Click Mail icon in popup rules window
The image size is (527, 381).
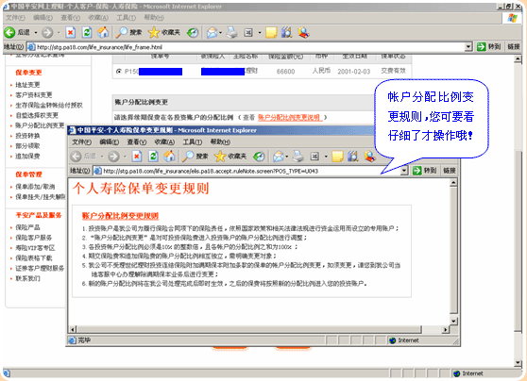[x=279, y=157]
